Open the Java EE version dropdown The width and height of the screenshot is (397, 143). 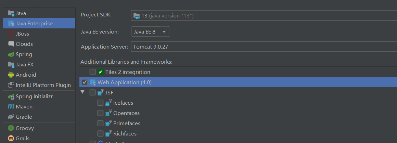pos(150,31)
